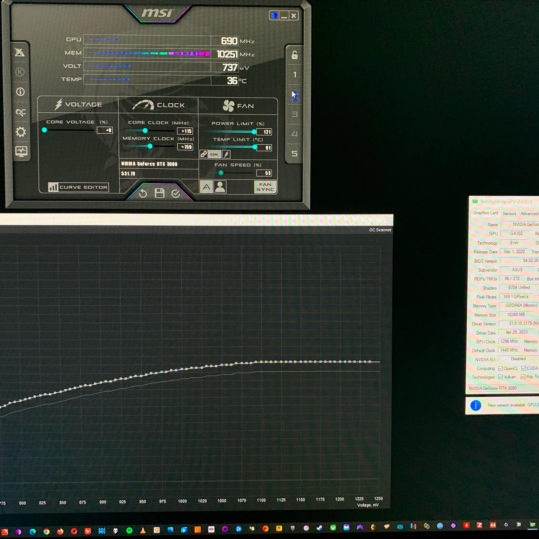Click the Windows startup icon in Afterburner

click(x=274, y=16)
